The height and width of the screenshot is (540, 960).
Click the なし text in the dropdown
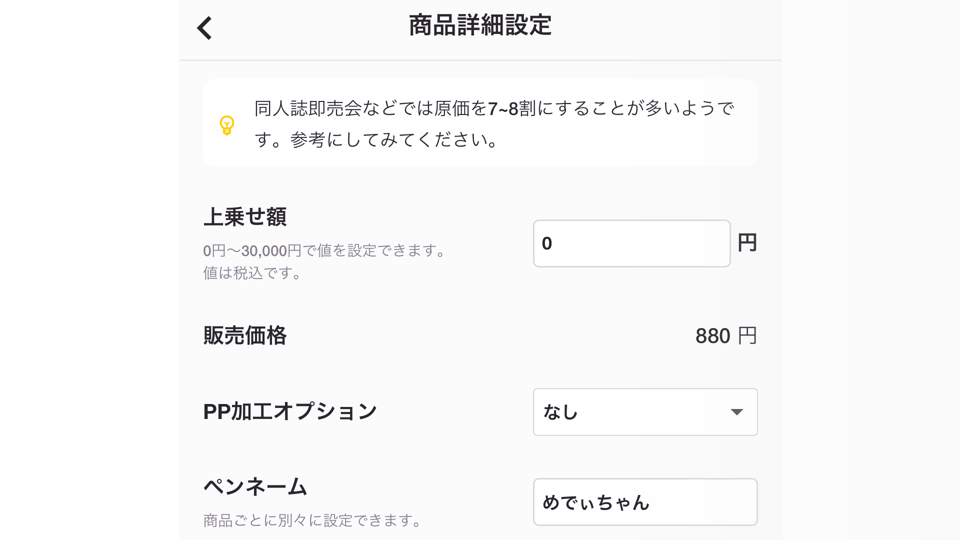pos(560,412)
